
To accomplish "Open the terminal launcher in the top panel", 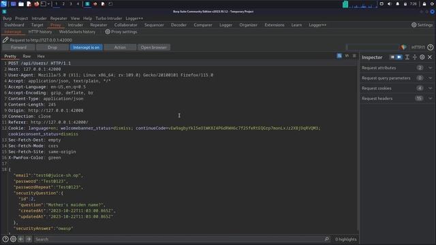I will [44, 4].
